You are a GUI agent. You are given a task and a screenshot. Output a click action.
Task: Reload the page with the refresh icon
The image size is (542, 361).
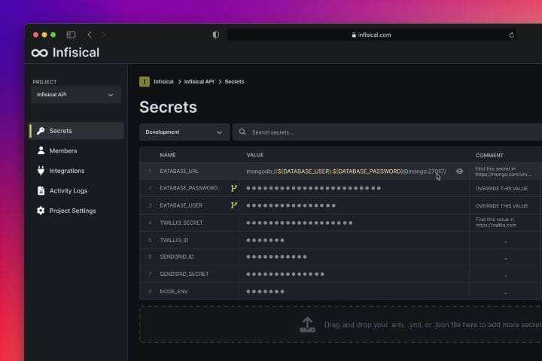pyautogui.click(x=511, y=35)
